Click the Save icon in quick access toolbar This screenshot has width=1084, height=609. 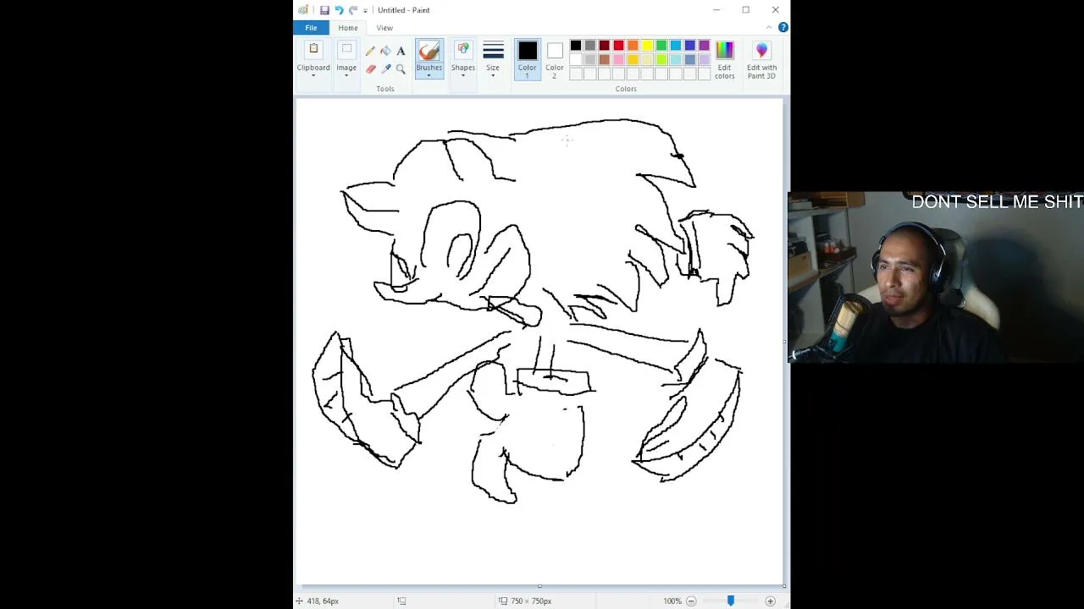click(x=324, y=10)
